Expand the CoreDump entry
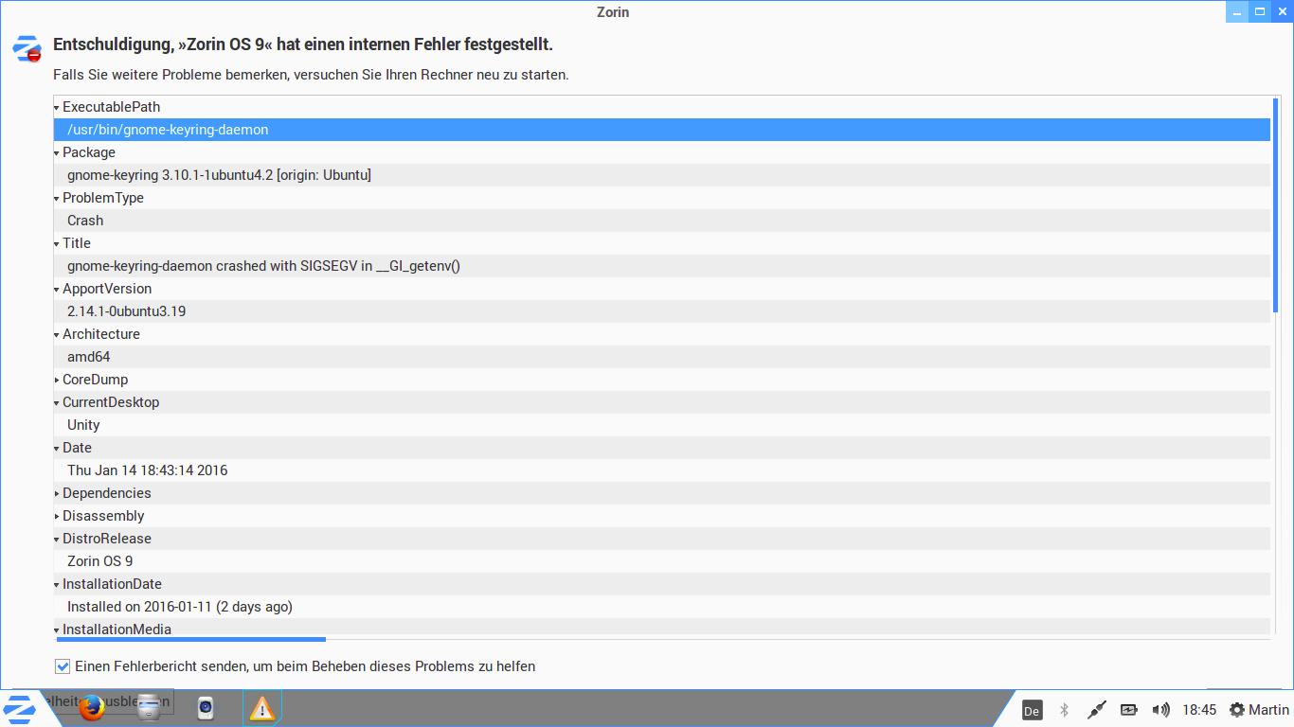The height and width of the screenshot is (727, 1294). (x=57, y=380)
